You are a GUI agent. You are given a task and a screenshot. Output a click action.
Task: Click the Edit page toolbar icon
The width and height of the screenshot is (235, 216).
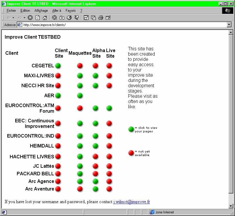[108, 18]
